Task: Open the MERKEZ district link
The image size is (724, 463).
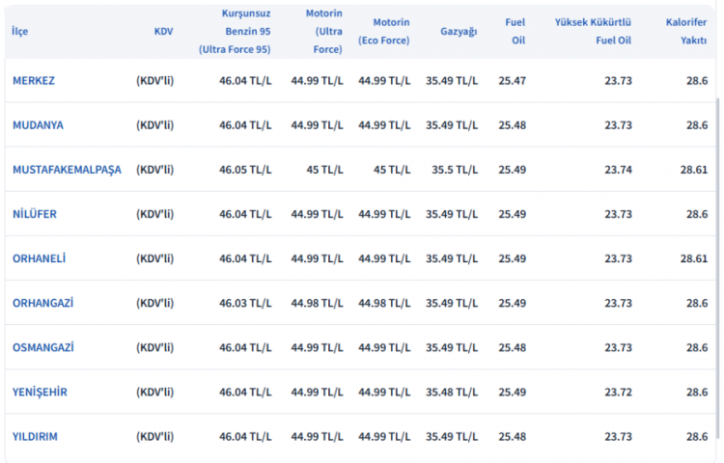Action: (34, 81)
